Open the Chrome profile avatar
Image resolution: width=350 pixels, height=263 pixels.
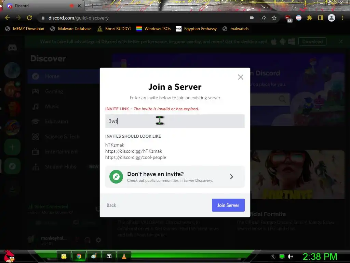click(x=332, y=18)
